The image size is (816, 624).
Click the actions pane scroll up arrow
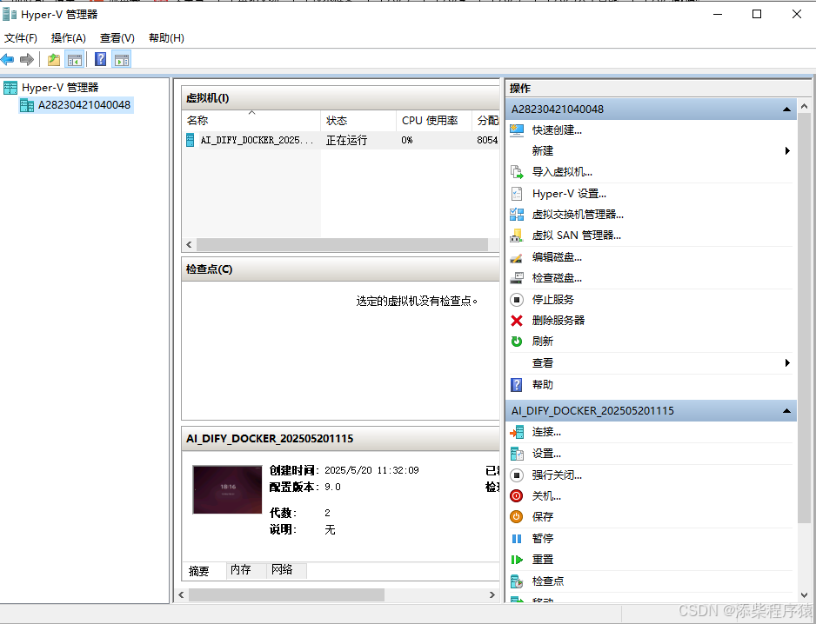(x=804, y=106)
